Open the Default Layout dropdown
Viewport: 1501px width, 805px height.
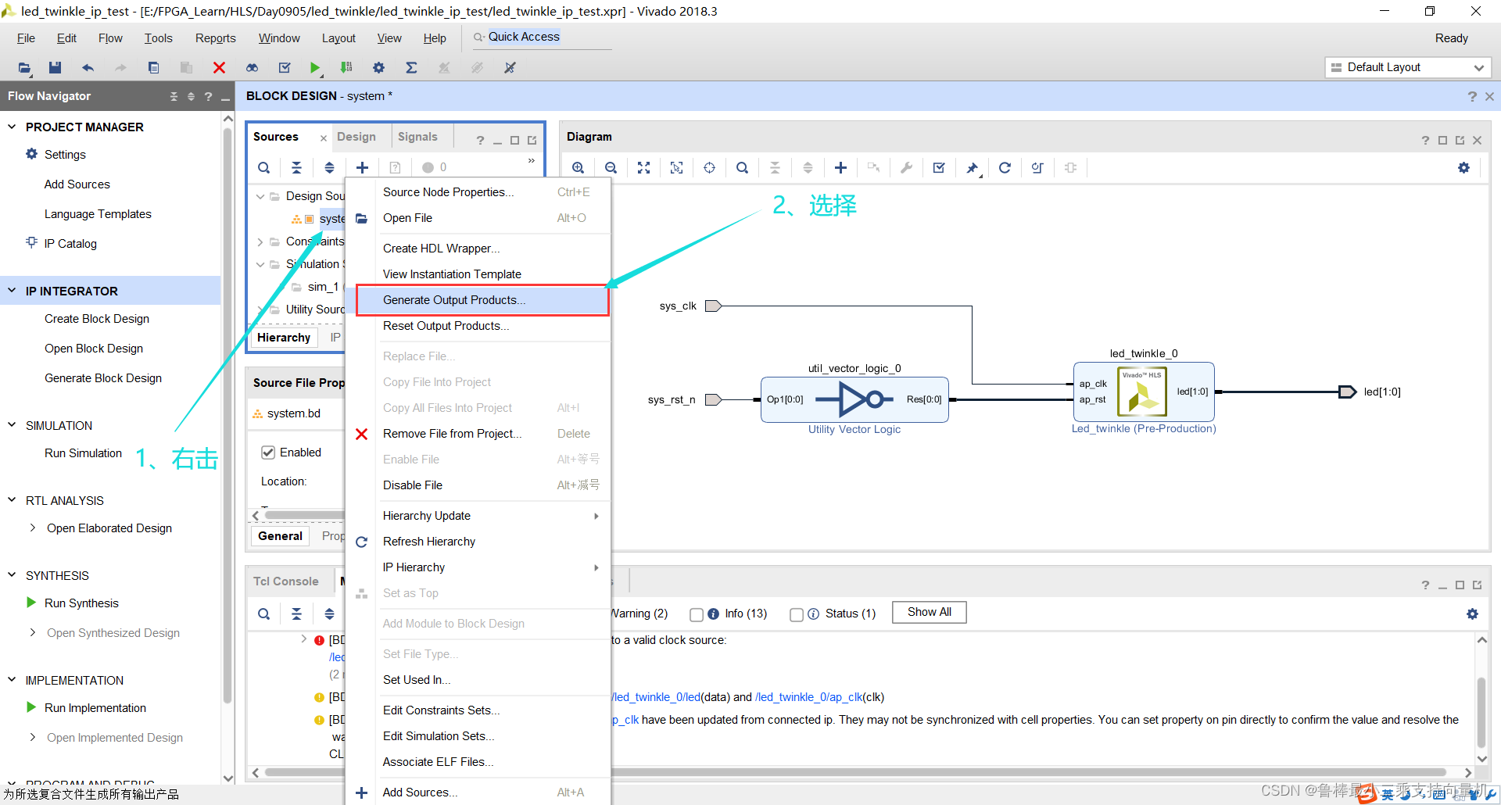coord(1407,68)
